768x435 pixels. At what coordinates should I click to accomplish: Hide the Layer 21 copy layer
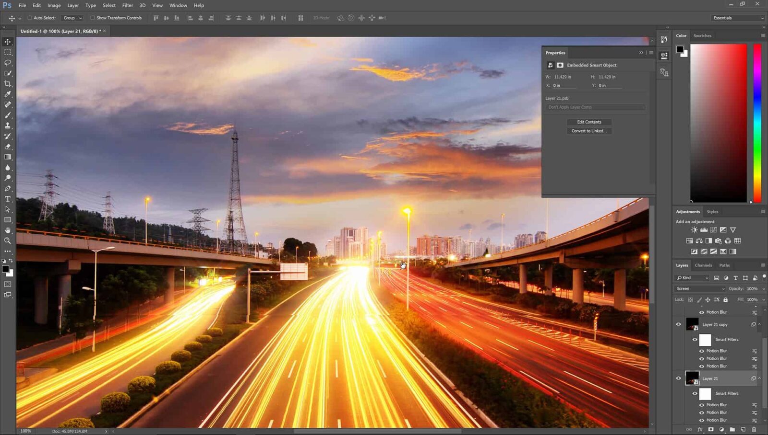click(678, 324)
